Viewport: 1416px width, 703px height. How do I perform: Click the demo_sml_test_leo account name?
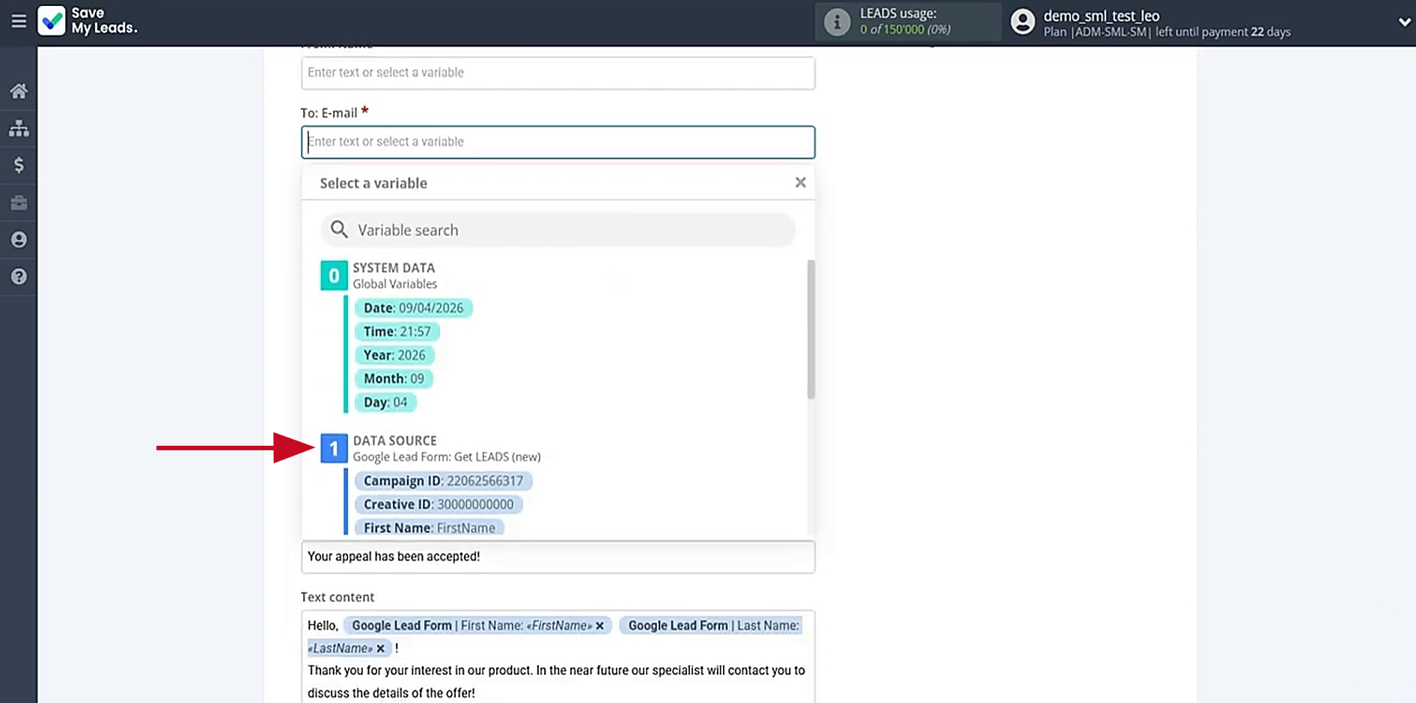(x=1101, y=16)
